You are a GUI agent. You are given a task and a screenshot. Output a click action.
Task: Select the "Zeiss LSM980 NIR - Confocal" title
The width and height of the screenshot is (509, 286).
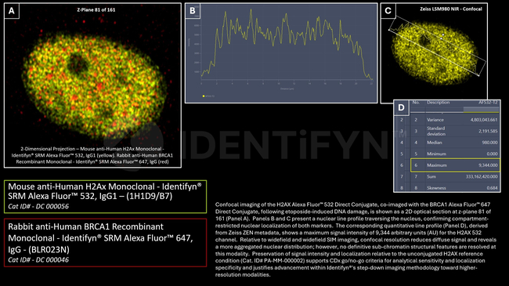451,9
